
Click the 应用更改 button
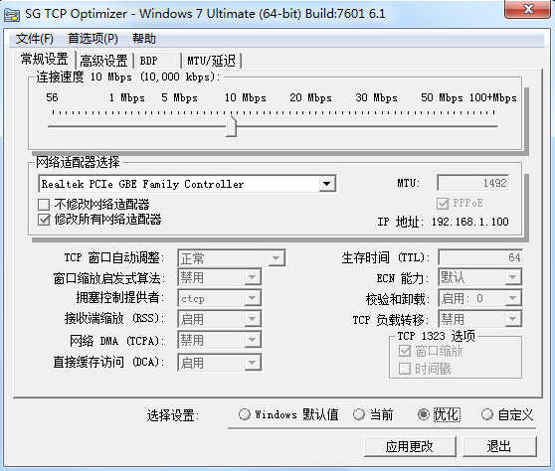[410, 446]
